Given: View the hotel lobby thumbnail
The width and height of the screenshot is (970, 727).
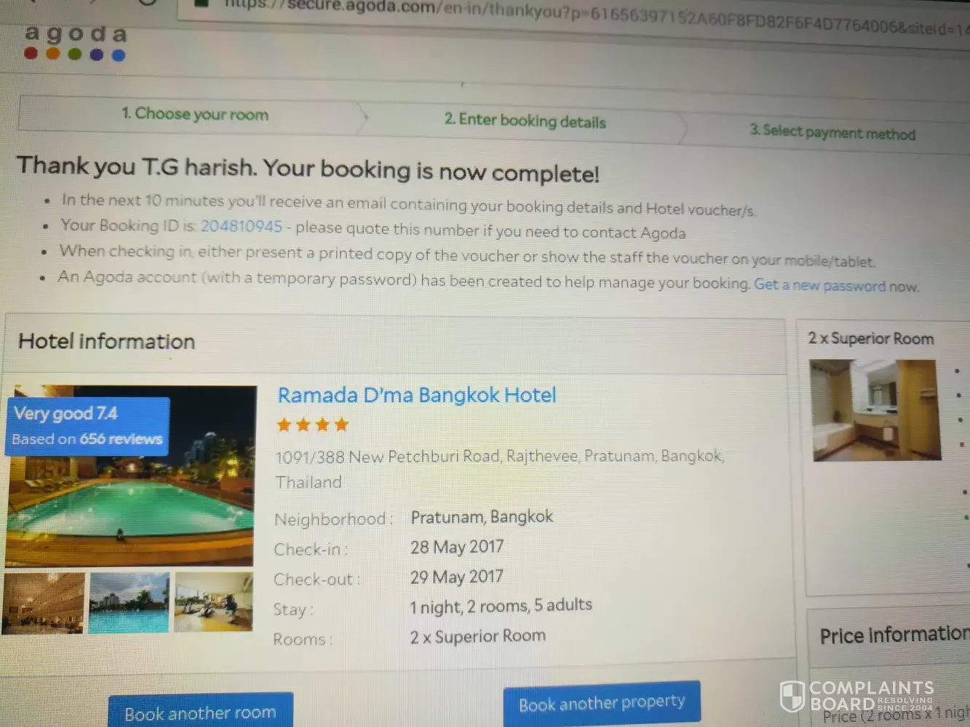Looking at the screenshot, I should (44, 603).
